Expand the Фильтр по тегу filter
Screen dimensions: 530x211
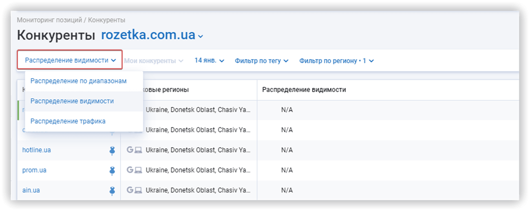[x=261, y=61]
